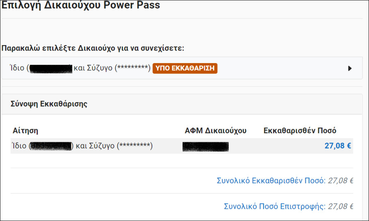This screenshot has height=221, width=369.
Task: Expand the beneficiary row arrow
Action: [x=350, y=68]
